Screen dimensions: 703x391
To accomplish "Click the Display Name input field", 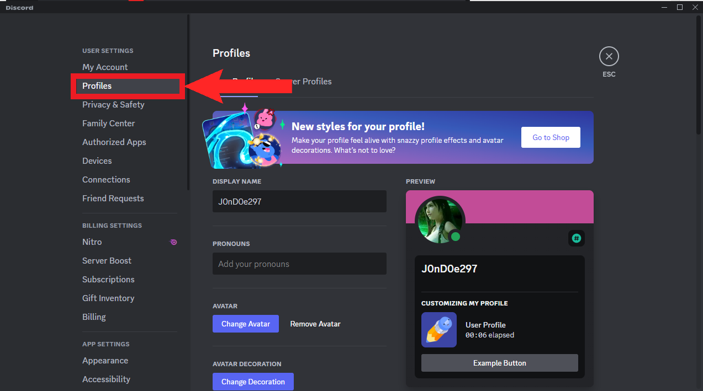I will pos(299,202).
